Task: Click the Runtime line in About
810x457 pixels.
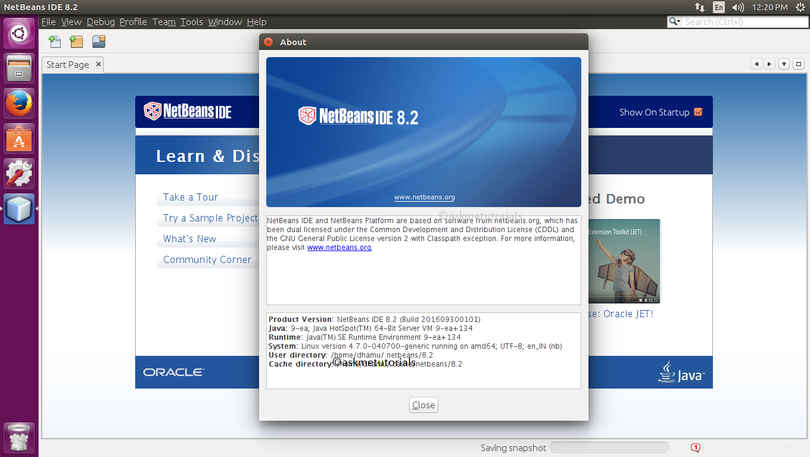Action: pos(364,337)
